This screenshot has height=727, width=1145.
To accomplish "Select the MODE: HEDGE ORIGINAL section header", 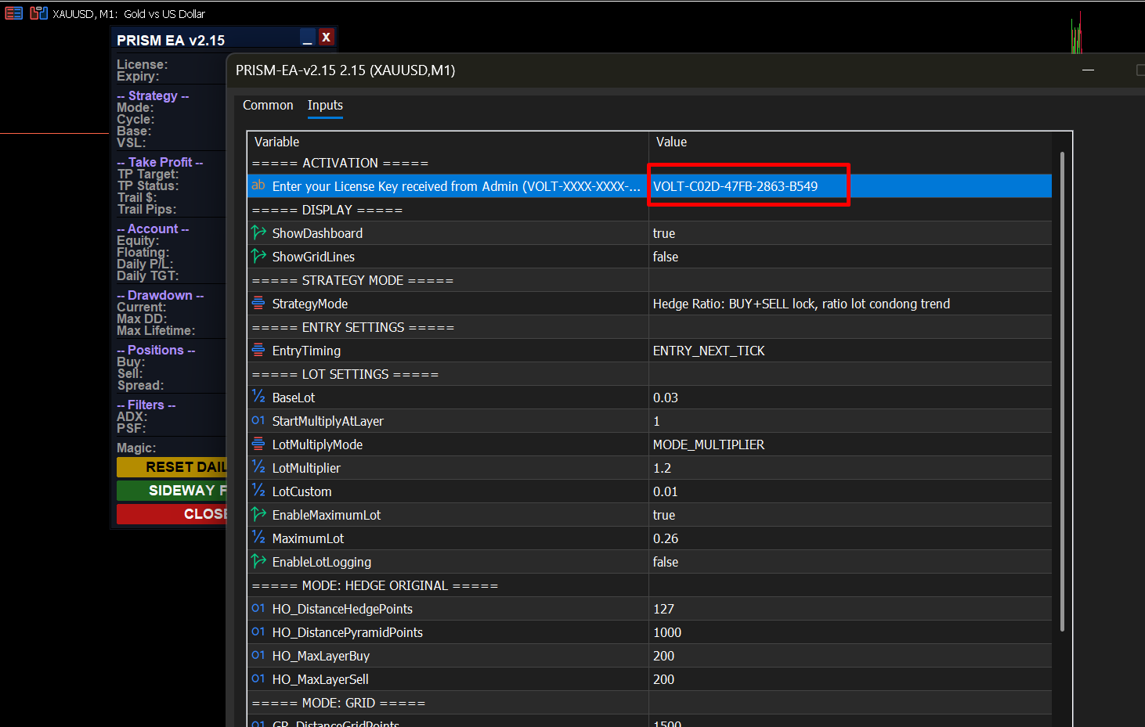I will coord(649,585).
